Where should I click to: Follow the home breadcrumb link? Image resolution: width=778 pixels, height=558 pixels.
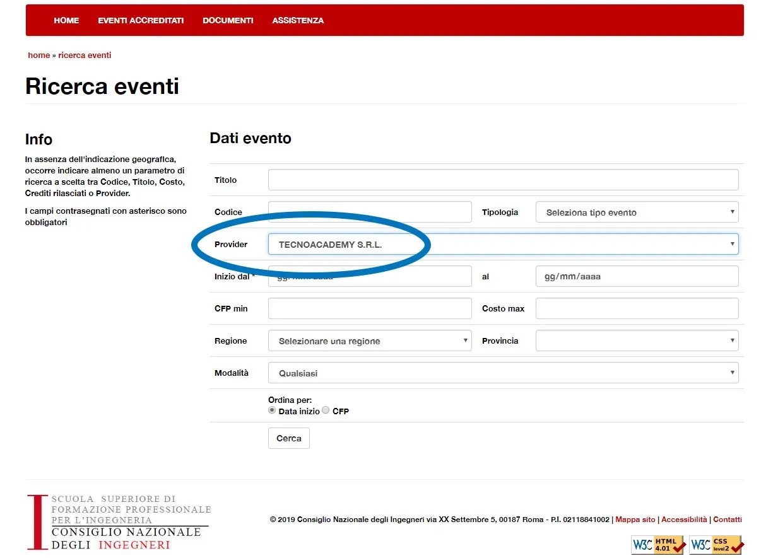click(x=38, y=55)
